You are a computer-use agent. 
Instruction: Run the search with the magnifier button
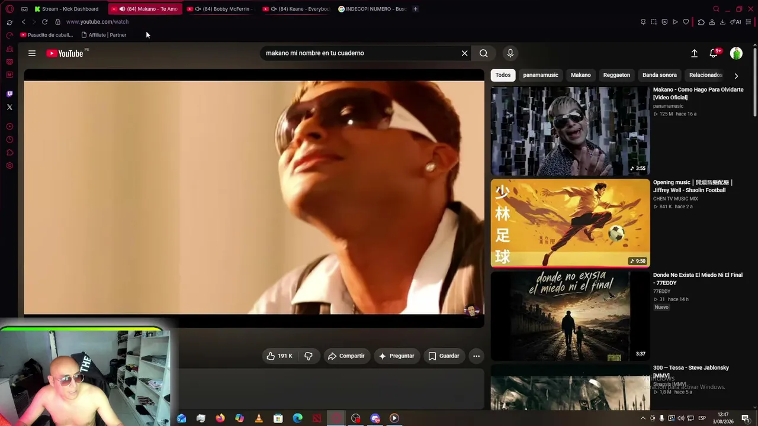pos(484,53)
